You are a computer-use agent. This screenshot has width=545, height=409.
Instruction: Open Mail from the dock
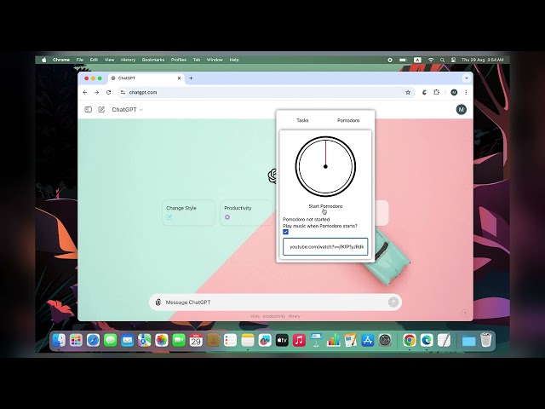pyautogui.click(x=127, y=340)
